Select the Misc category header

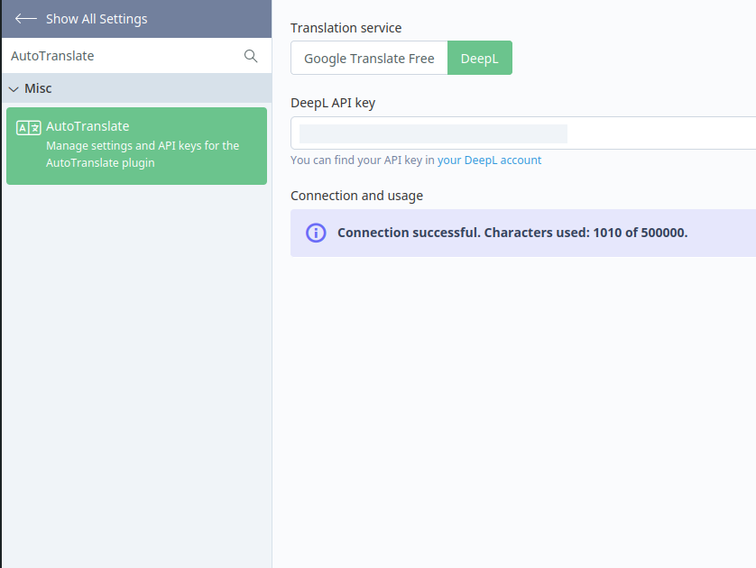point(137,88)
